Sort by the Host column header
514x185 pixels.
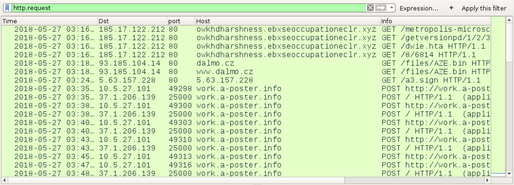point(288,21)
